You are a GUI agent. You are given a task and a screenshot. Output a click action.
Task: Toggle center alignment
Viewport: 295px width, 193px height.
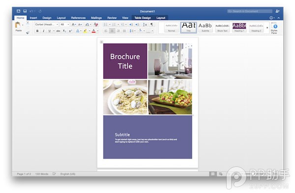click(112, 31)
